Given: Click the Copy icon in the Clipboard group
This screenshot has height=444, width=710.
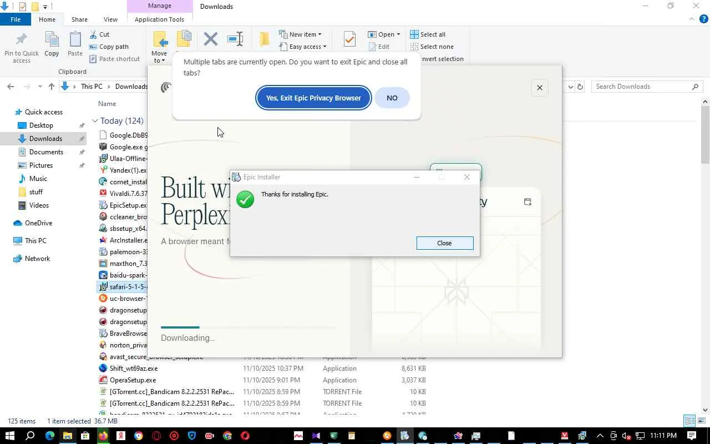Looking at the screenshot, I should 52,44.
